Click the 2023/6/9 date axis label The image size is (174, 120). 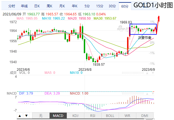tap(148, 70)
